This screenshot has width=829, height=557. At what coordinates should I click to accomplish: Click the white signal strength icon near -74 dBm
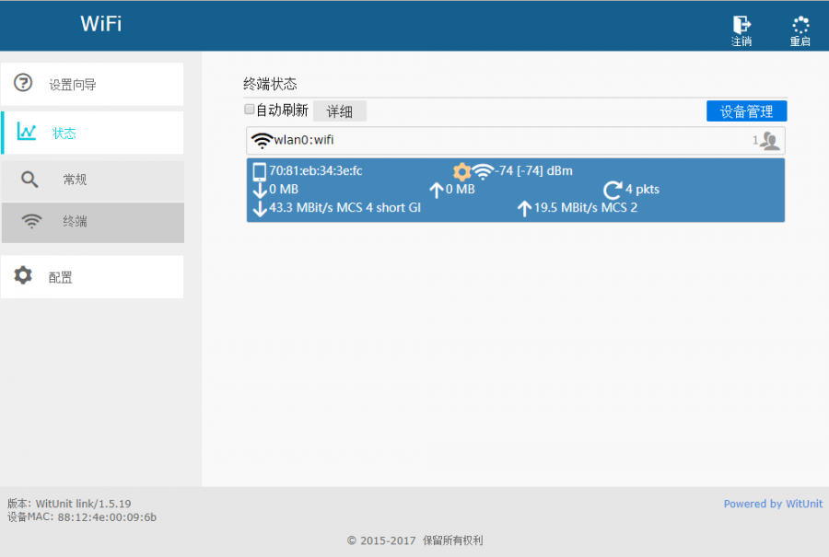pyautogui.click(x=483, y=171)
